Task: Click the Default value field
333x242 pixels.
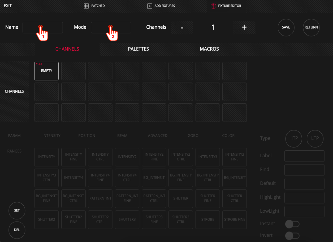Action: tap(304, 184)
